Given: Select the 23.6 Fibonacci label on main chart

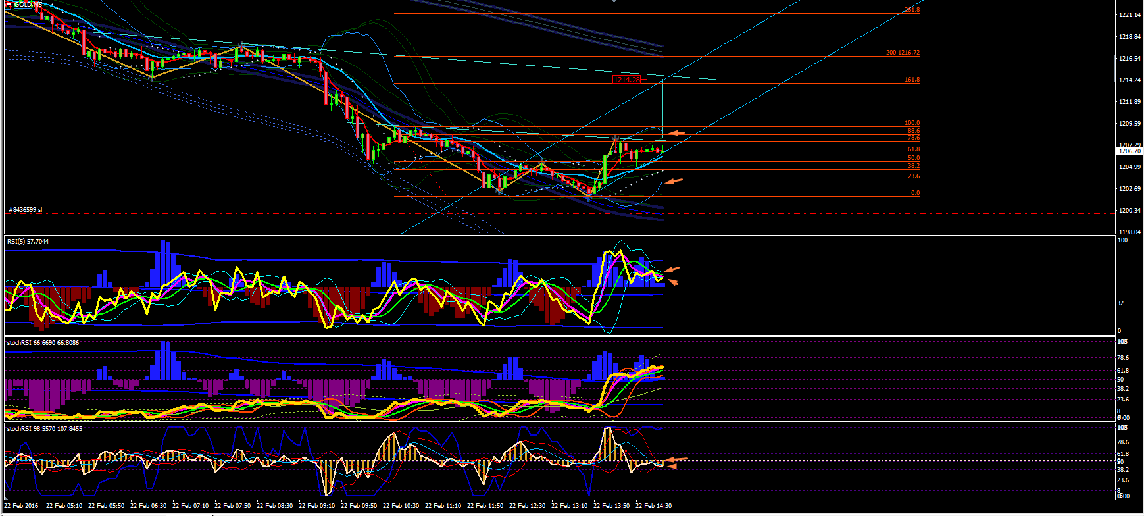Looking at the screenshot, I should (x=913, y=176).
